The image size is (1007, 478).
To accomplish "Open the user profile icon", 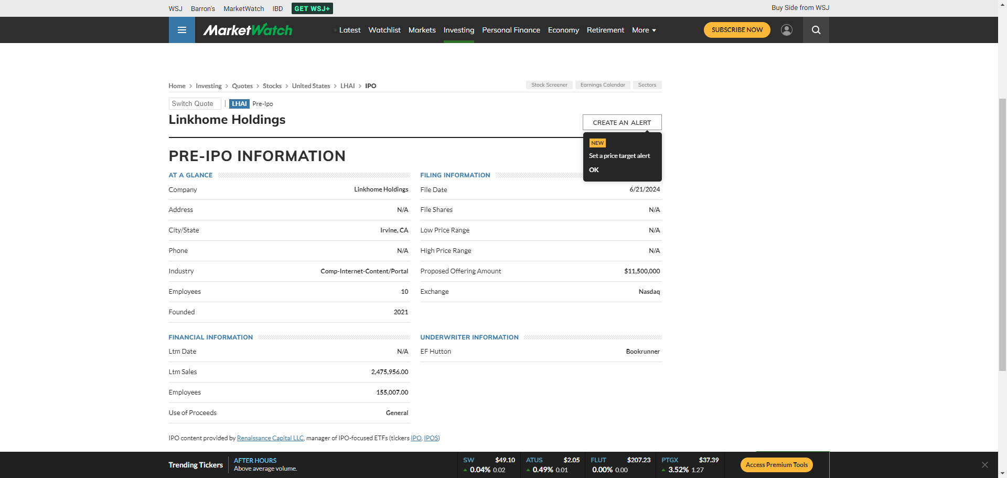I will click(787, 30).
